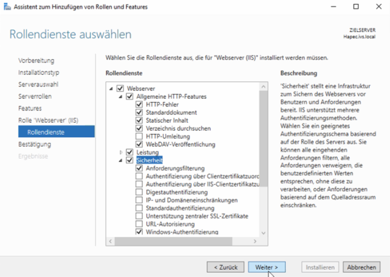Open the Vorbereitung wizard step
The width and height of the screenshot is (390, 277).
click(x=36, y=60)
